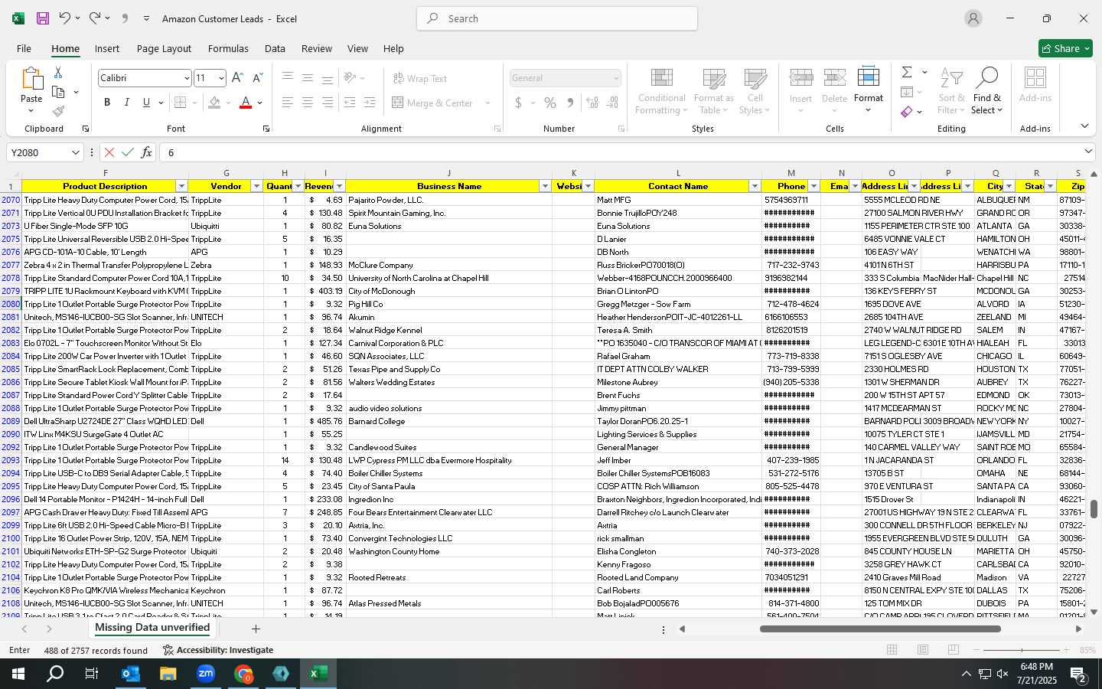Apply Comma Style number format
The image size is (1102, 689).
pos(570,103)
